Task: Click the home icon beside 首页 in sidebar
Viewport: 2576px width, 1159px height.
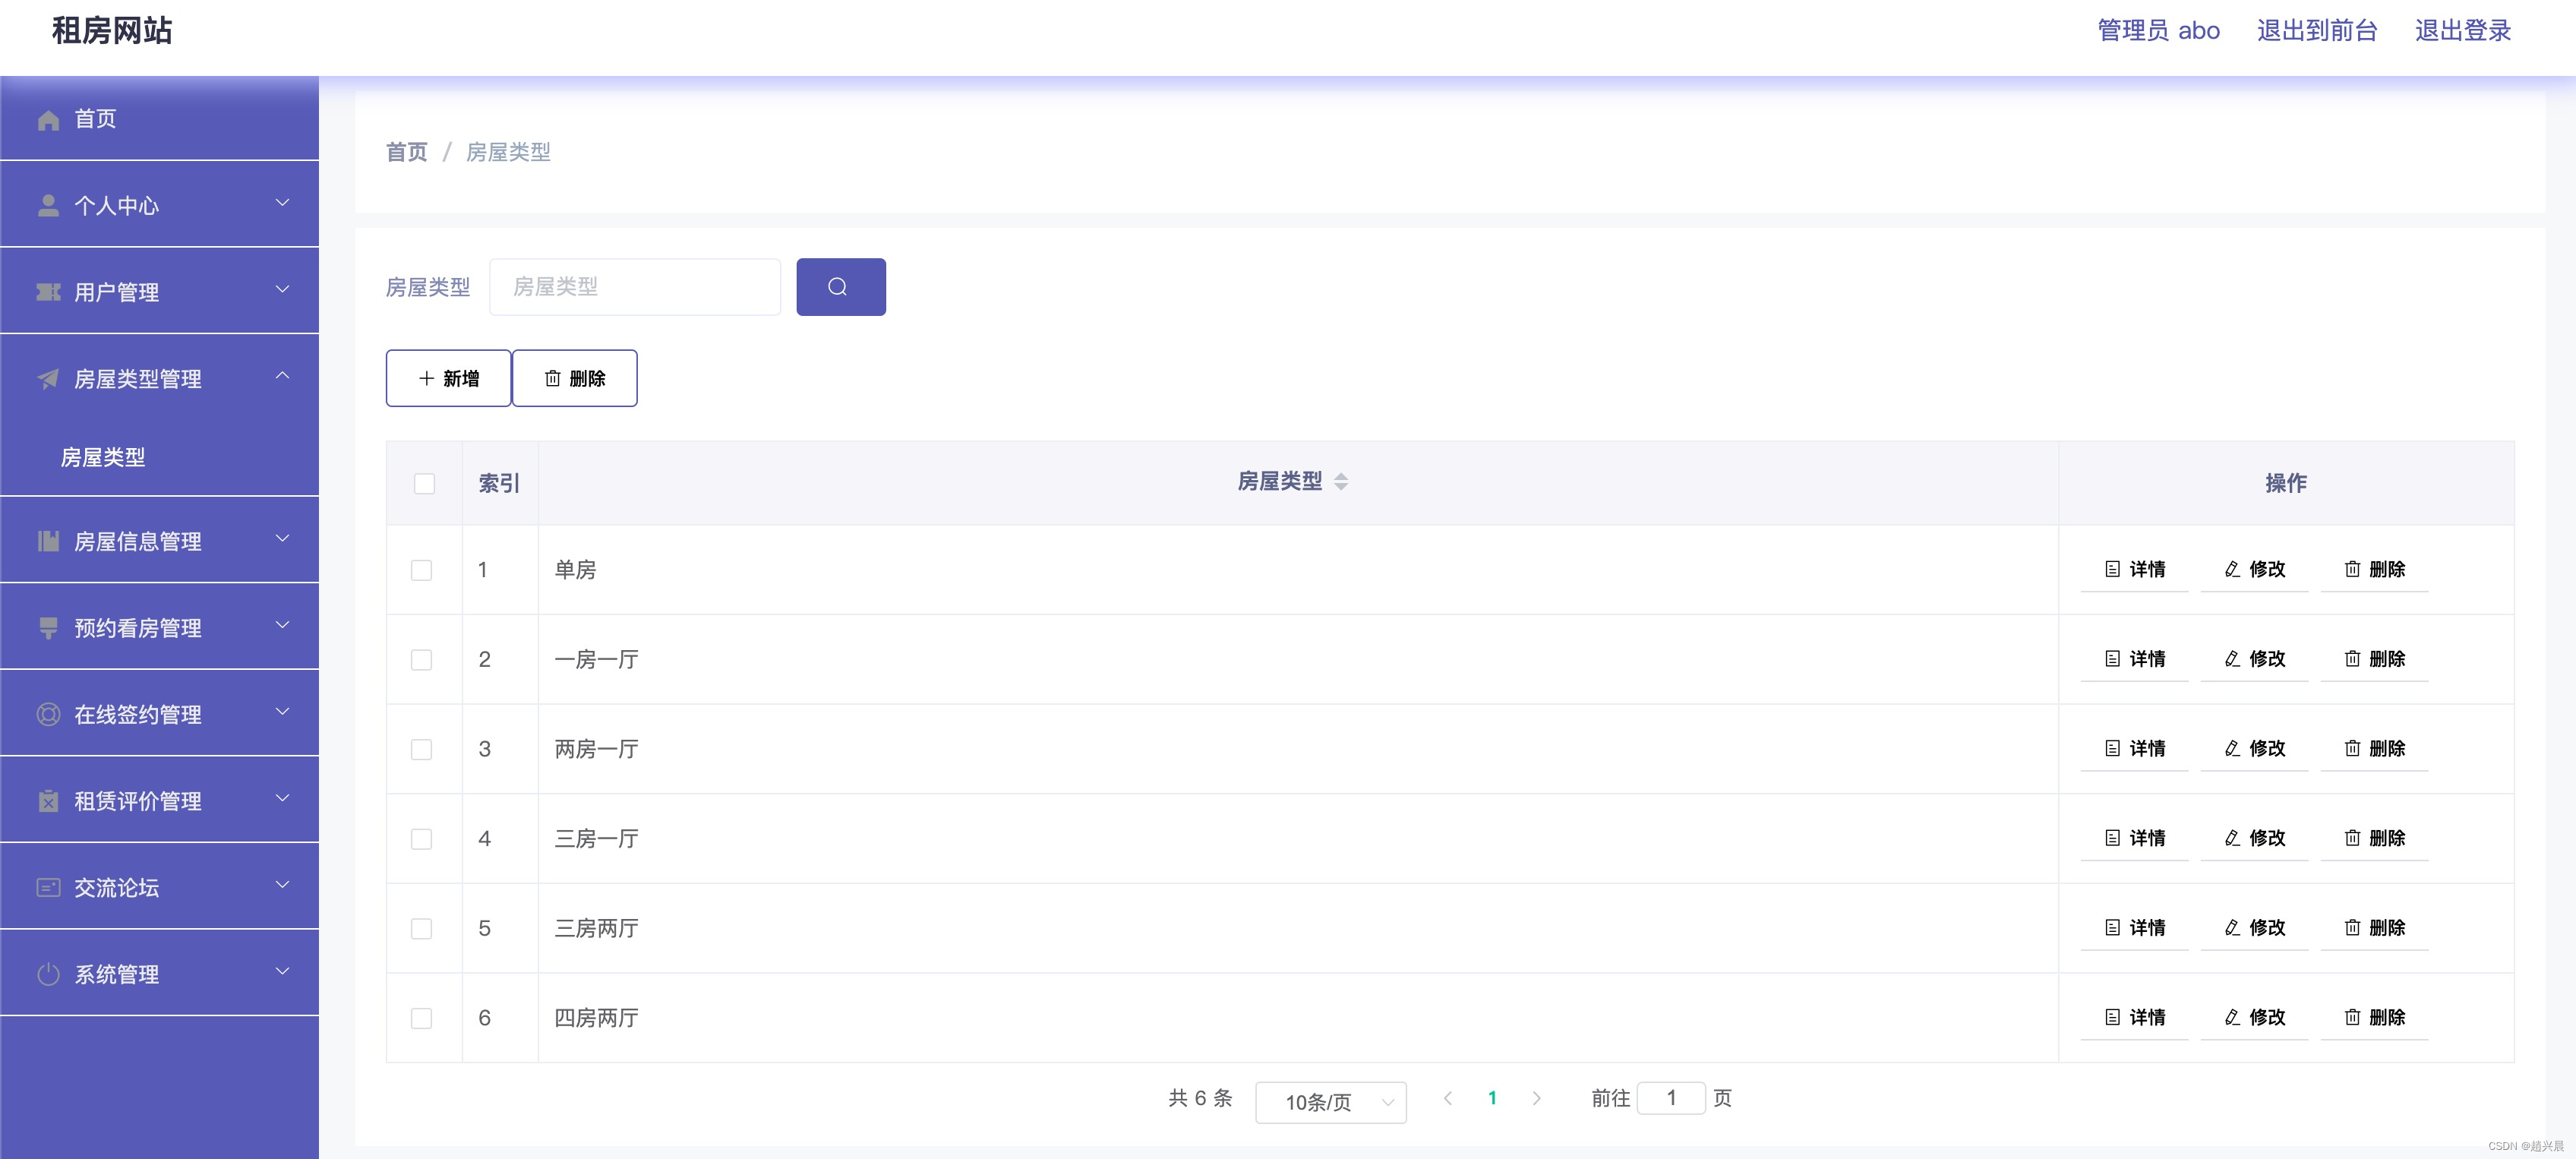Action: 48,120
